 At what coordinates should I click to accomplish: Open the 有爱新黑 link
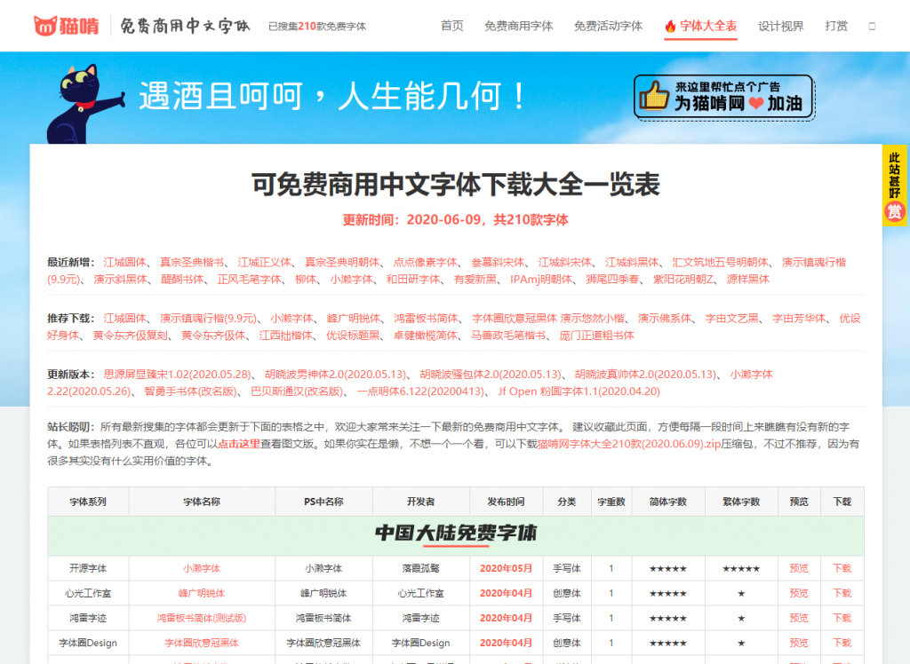pos(475,279)
